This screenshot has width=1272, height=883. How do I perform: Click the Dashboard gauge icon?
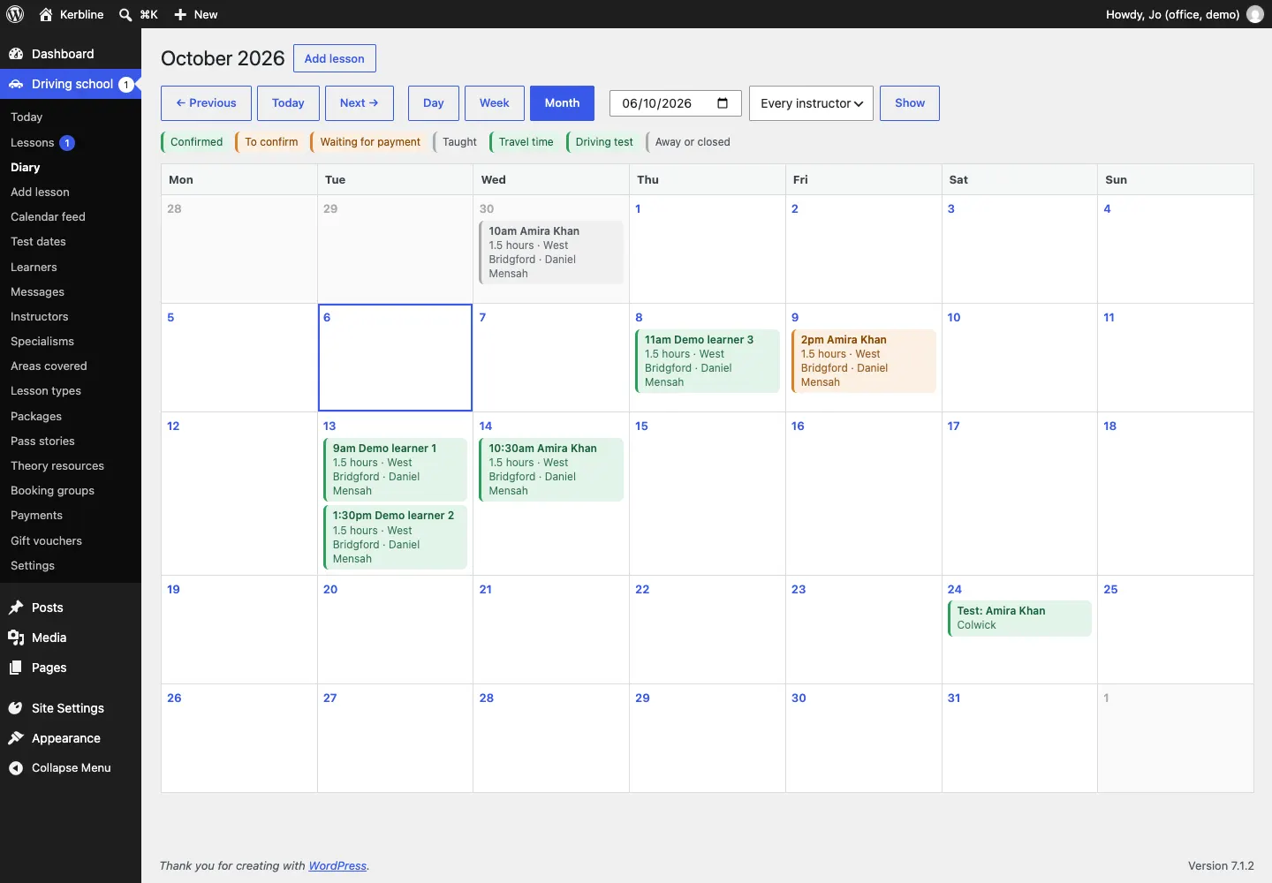pyautogui.click(x=16, y=54)
